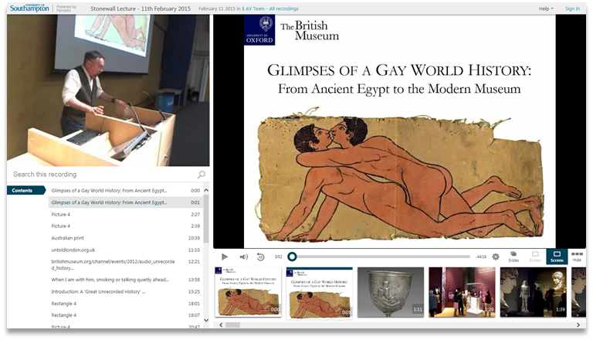This screenshot has height=340, width=593.
Task: Open the playback settings gear
Action: (x=496, y=257)
